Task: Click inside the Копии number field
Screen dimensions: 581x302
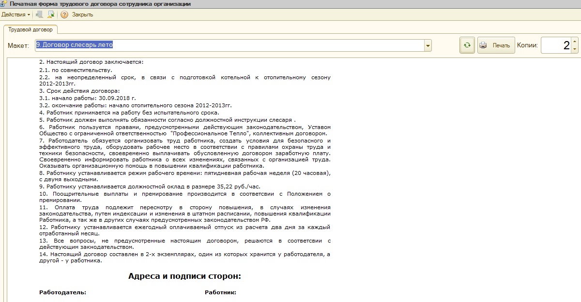Action: tap(556, 45)
